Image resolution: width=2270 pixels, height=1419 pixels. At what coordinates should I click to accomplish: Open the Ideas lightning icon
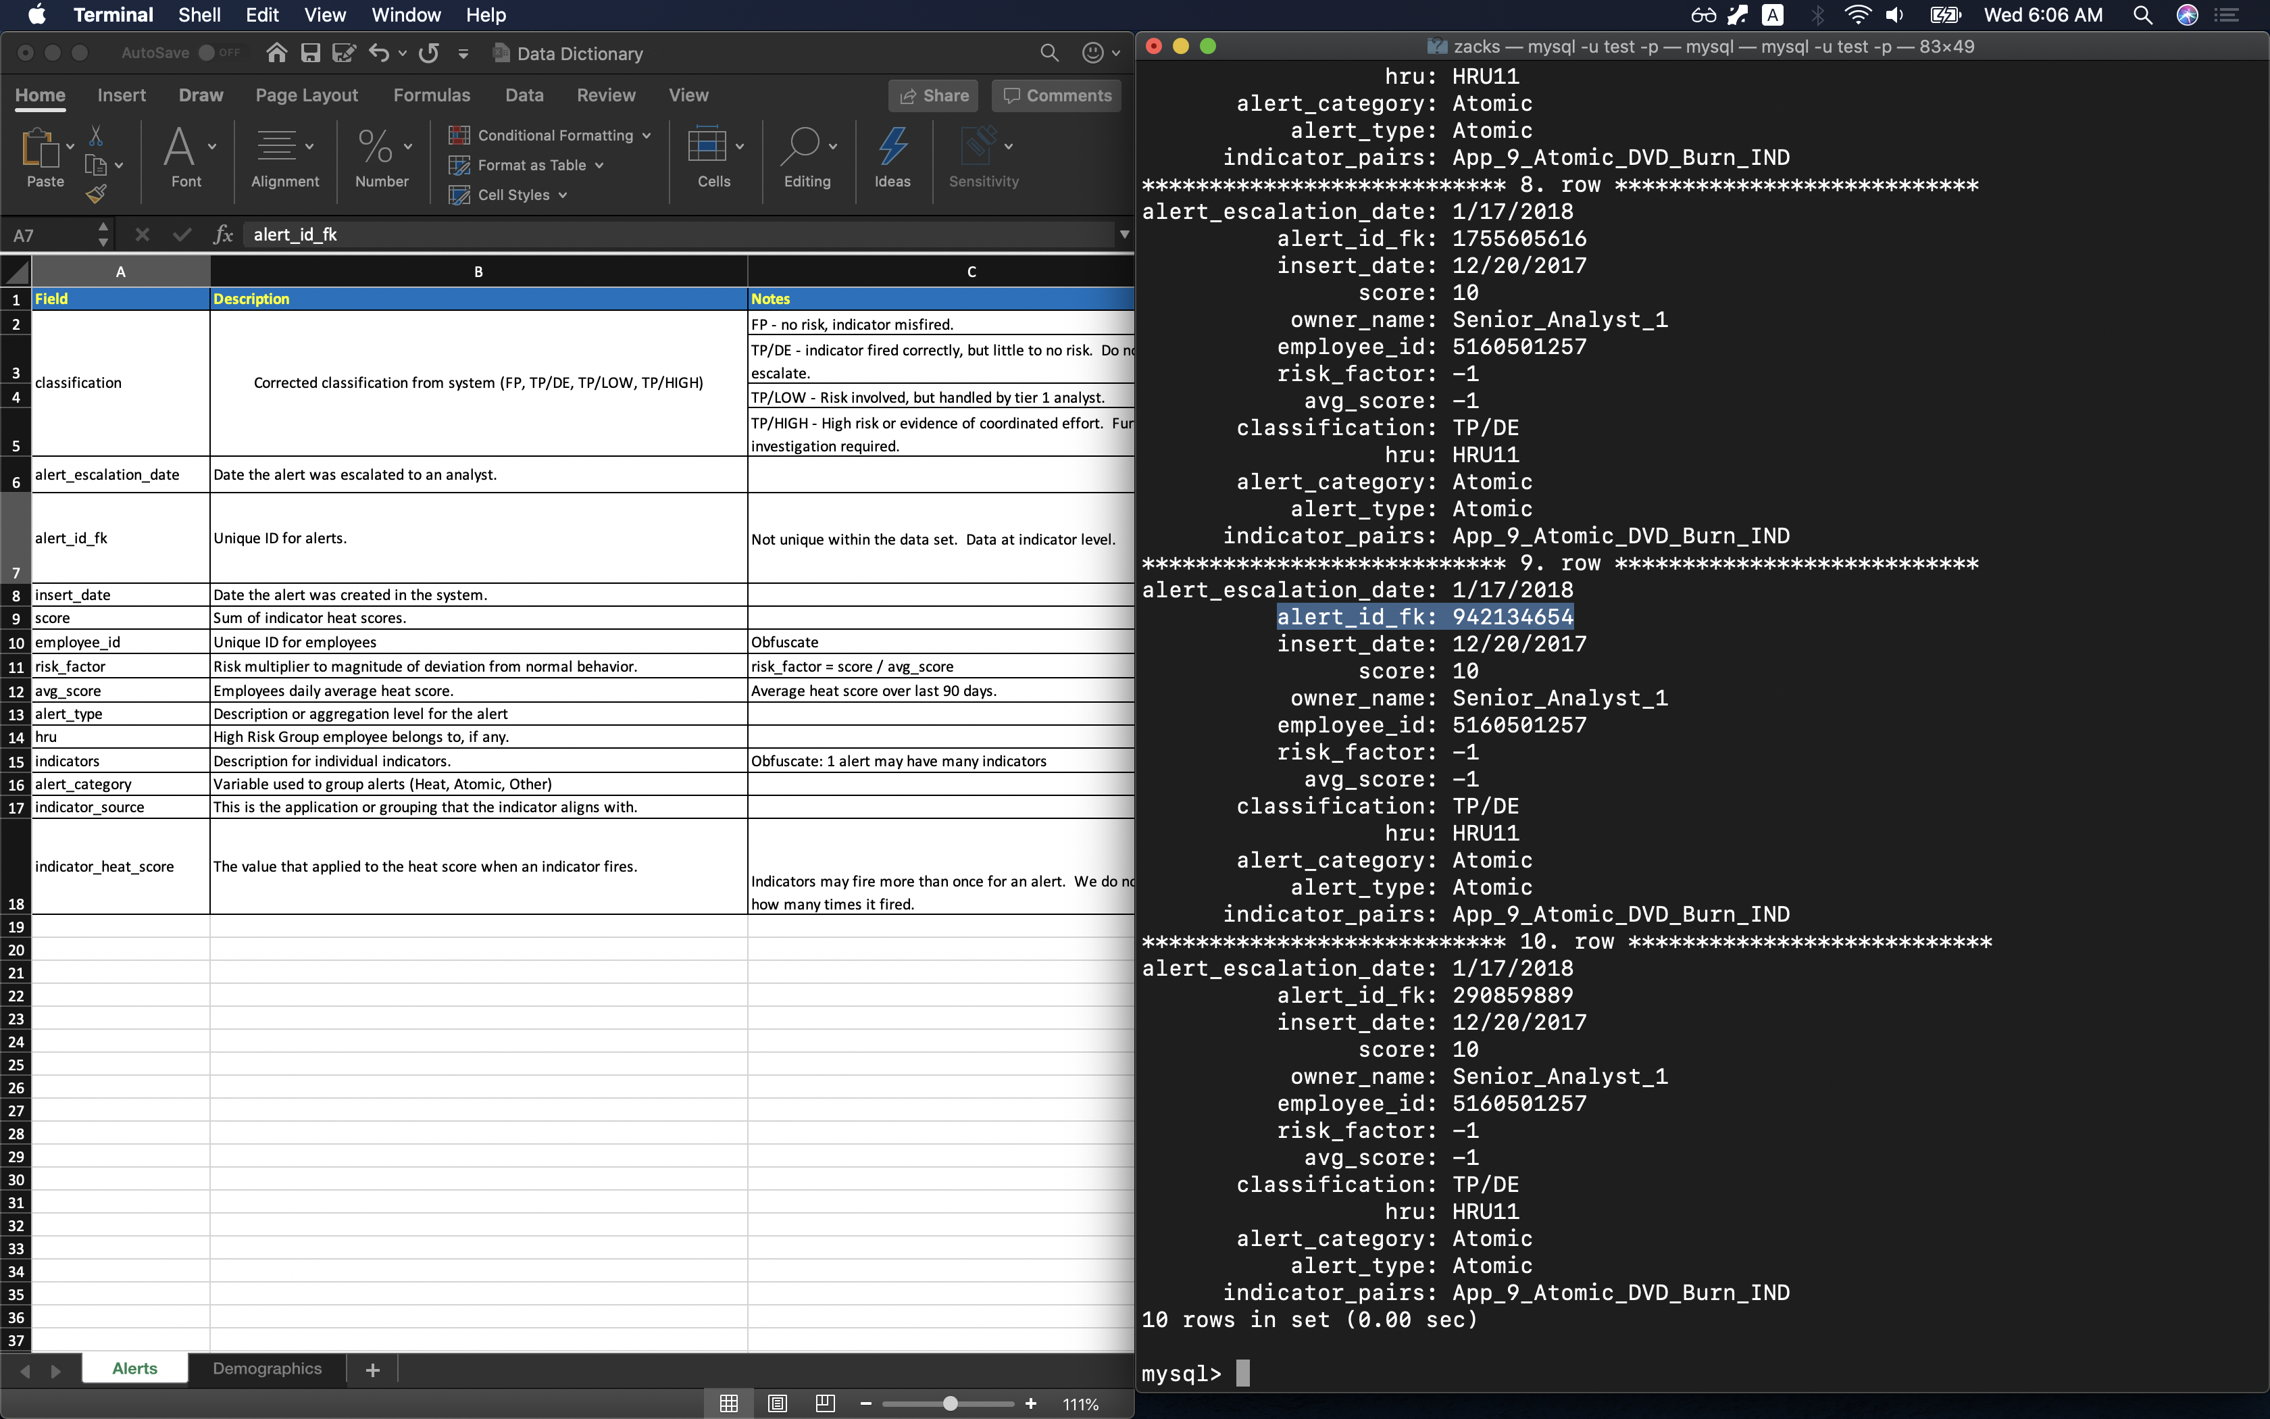tap(892, 147)
